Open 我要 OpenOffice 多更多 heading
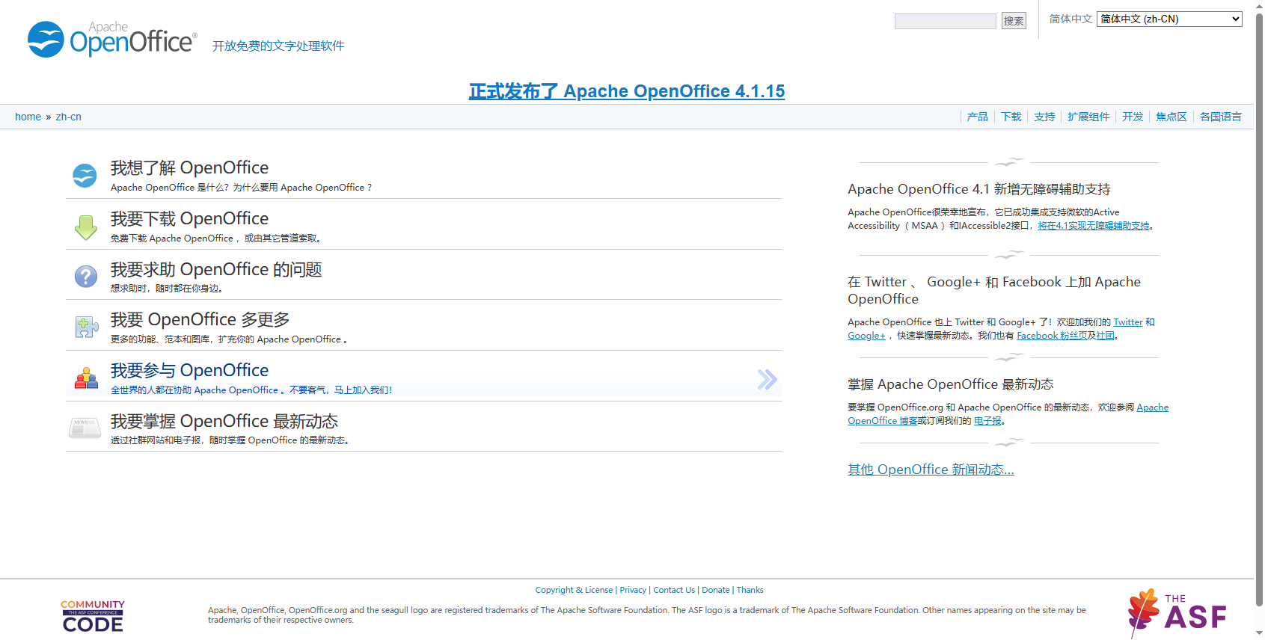The width and height of the screenshot is (1265, 640). [200, 319]
